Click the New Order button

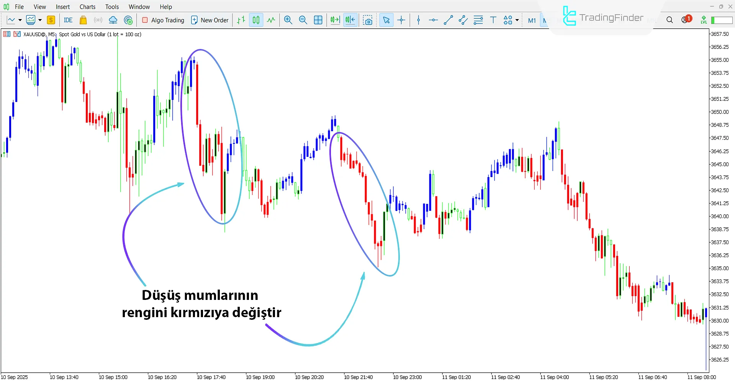pyautogui.click(x=210, y=20)
